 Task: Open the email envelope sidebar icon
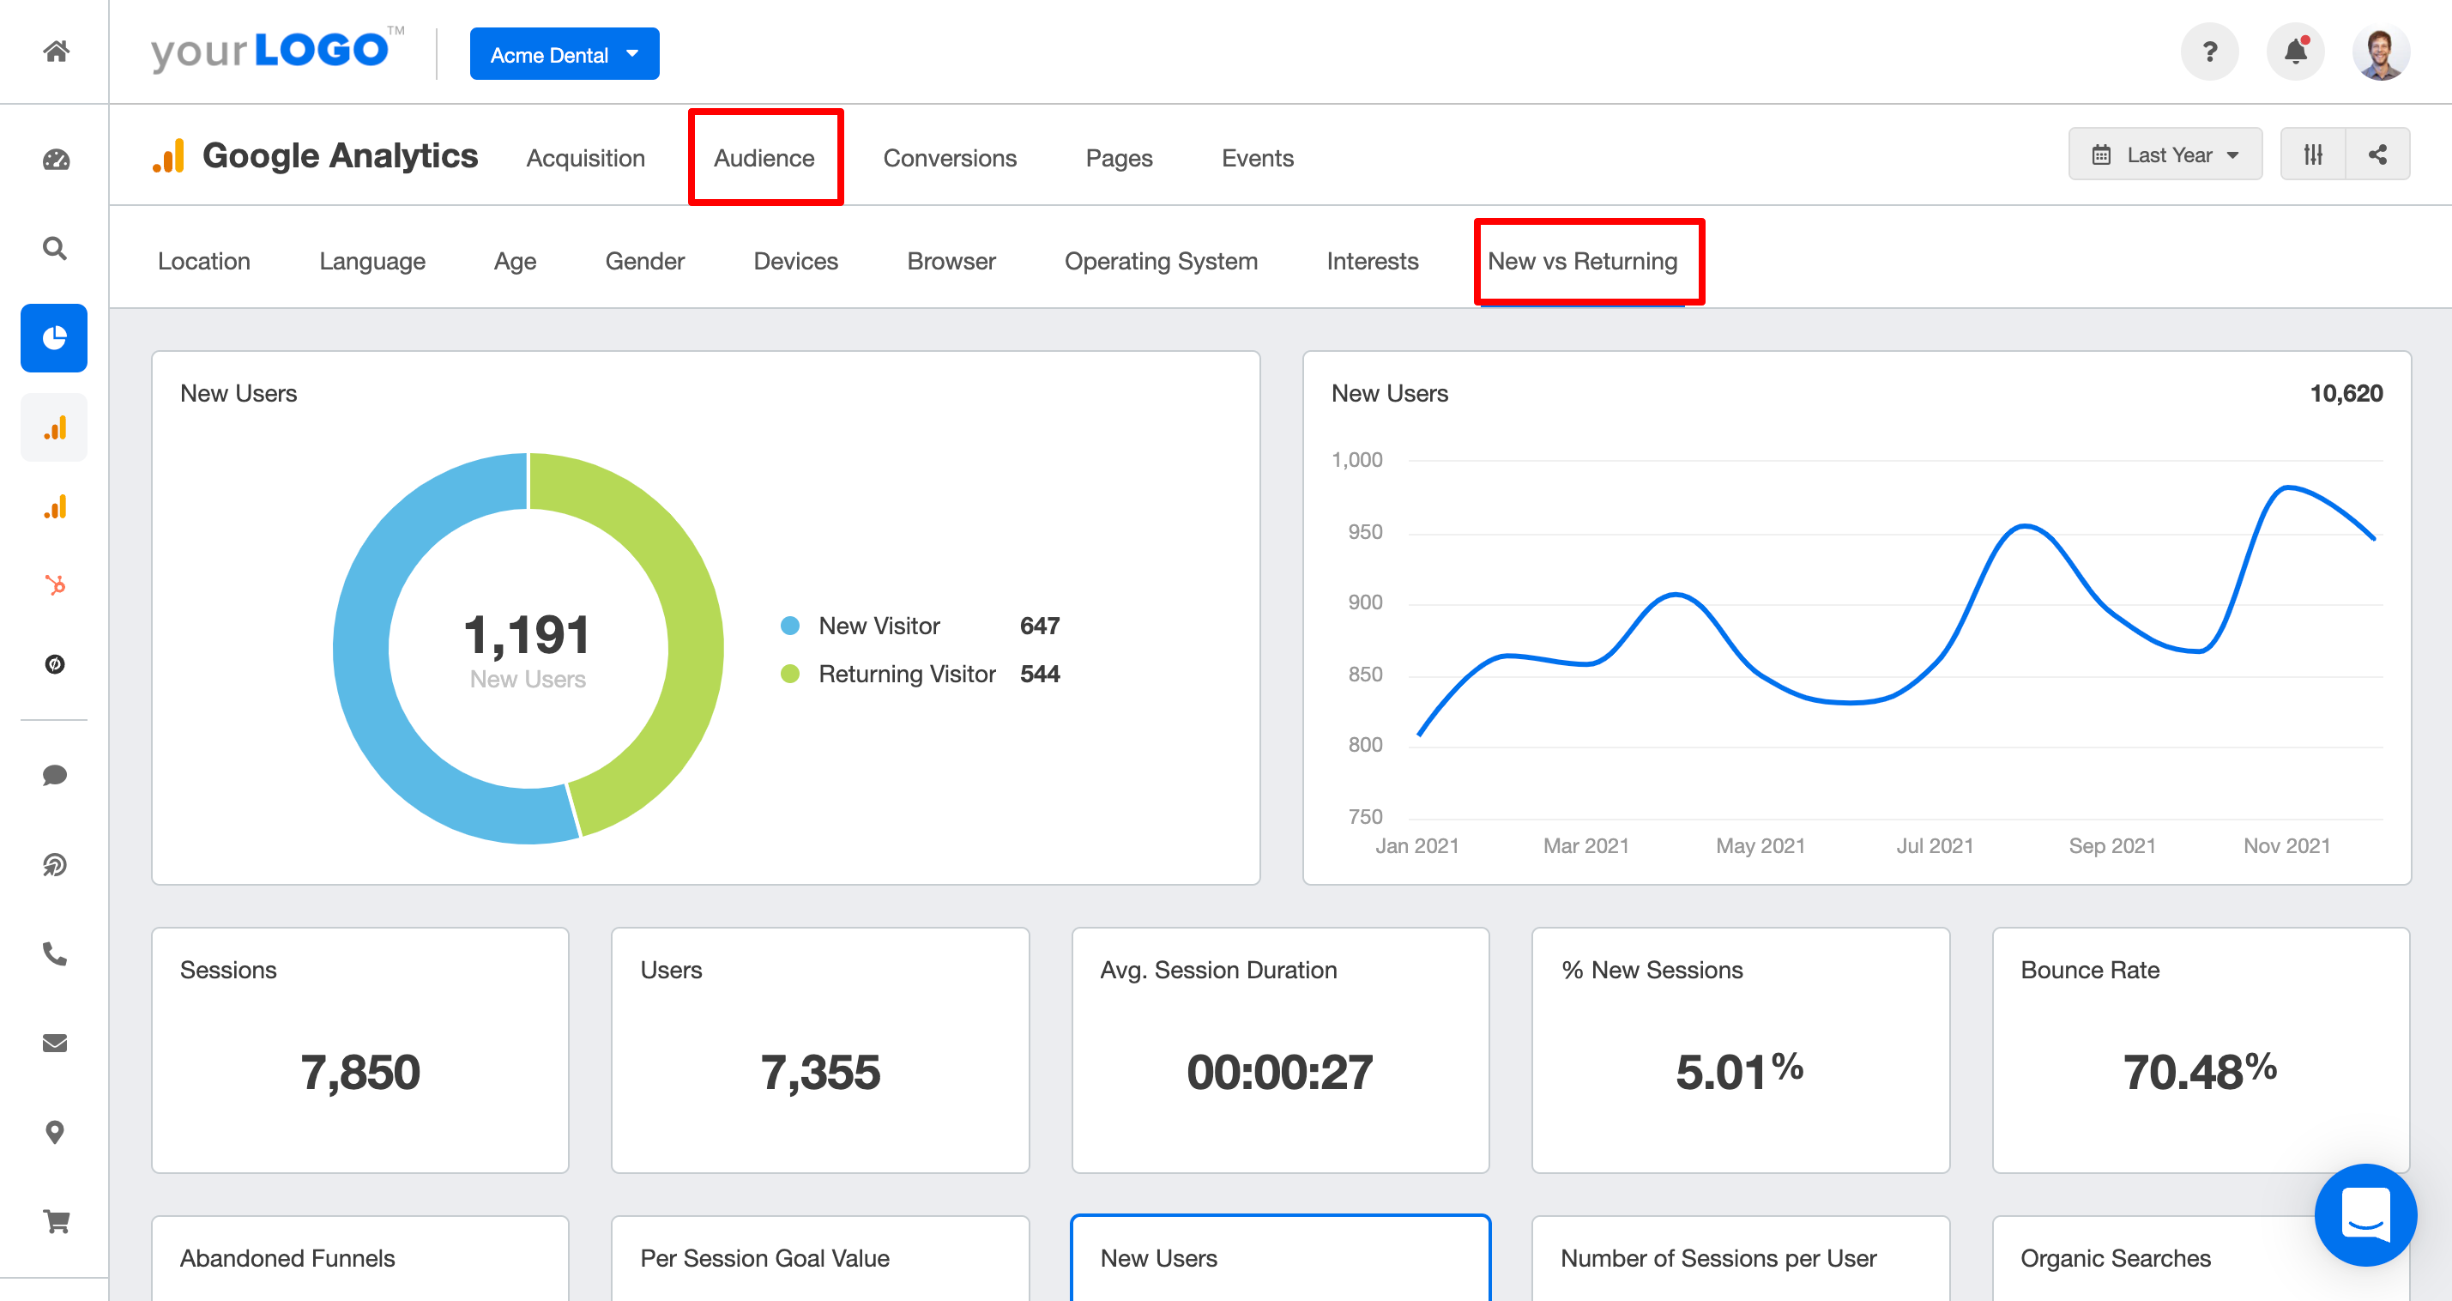(55, 1043)
